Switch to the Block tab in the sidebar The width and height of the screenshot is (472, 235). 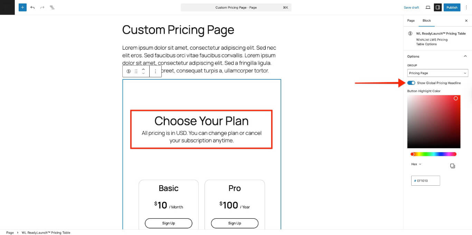[427, 21]
